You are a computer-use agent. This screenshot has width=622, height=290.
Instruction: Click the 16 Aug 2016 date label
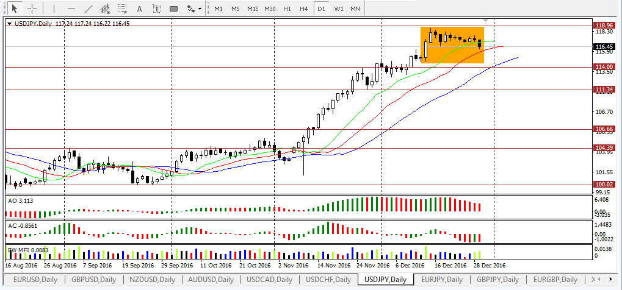click(21, 265)
